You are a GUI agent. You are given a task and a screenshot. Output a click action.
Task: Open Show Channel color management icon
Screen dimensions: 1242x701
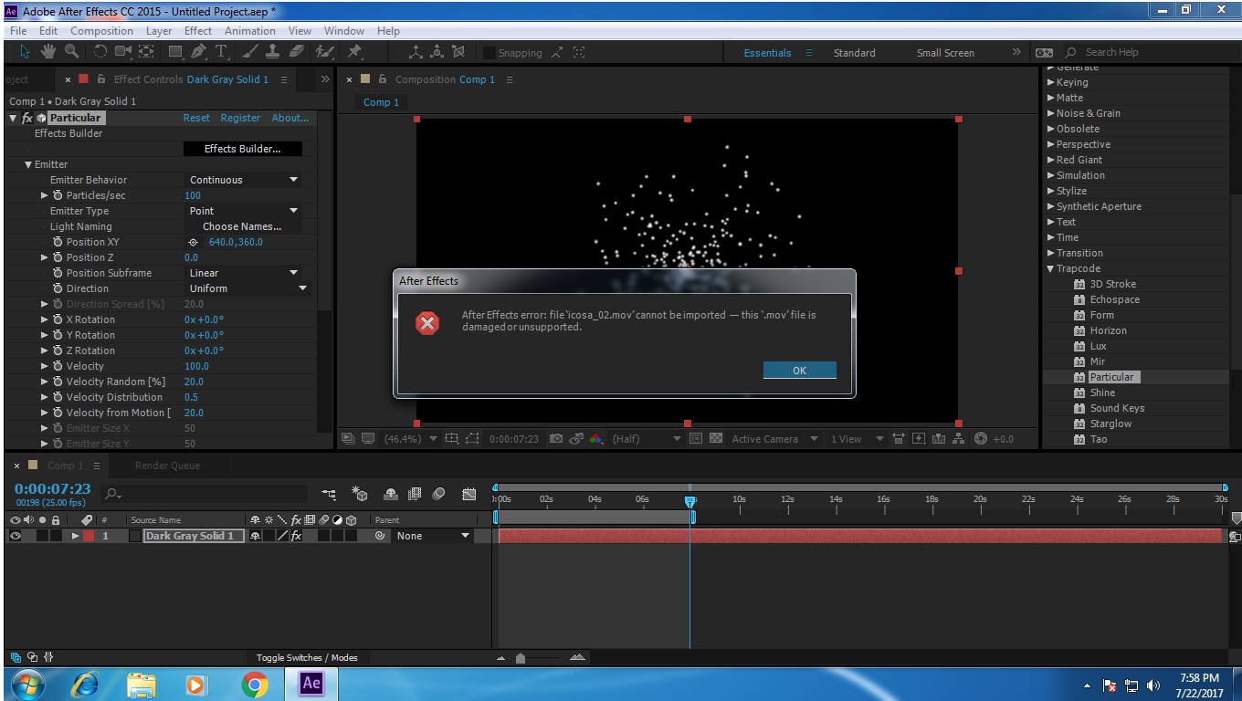596,439
